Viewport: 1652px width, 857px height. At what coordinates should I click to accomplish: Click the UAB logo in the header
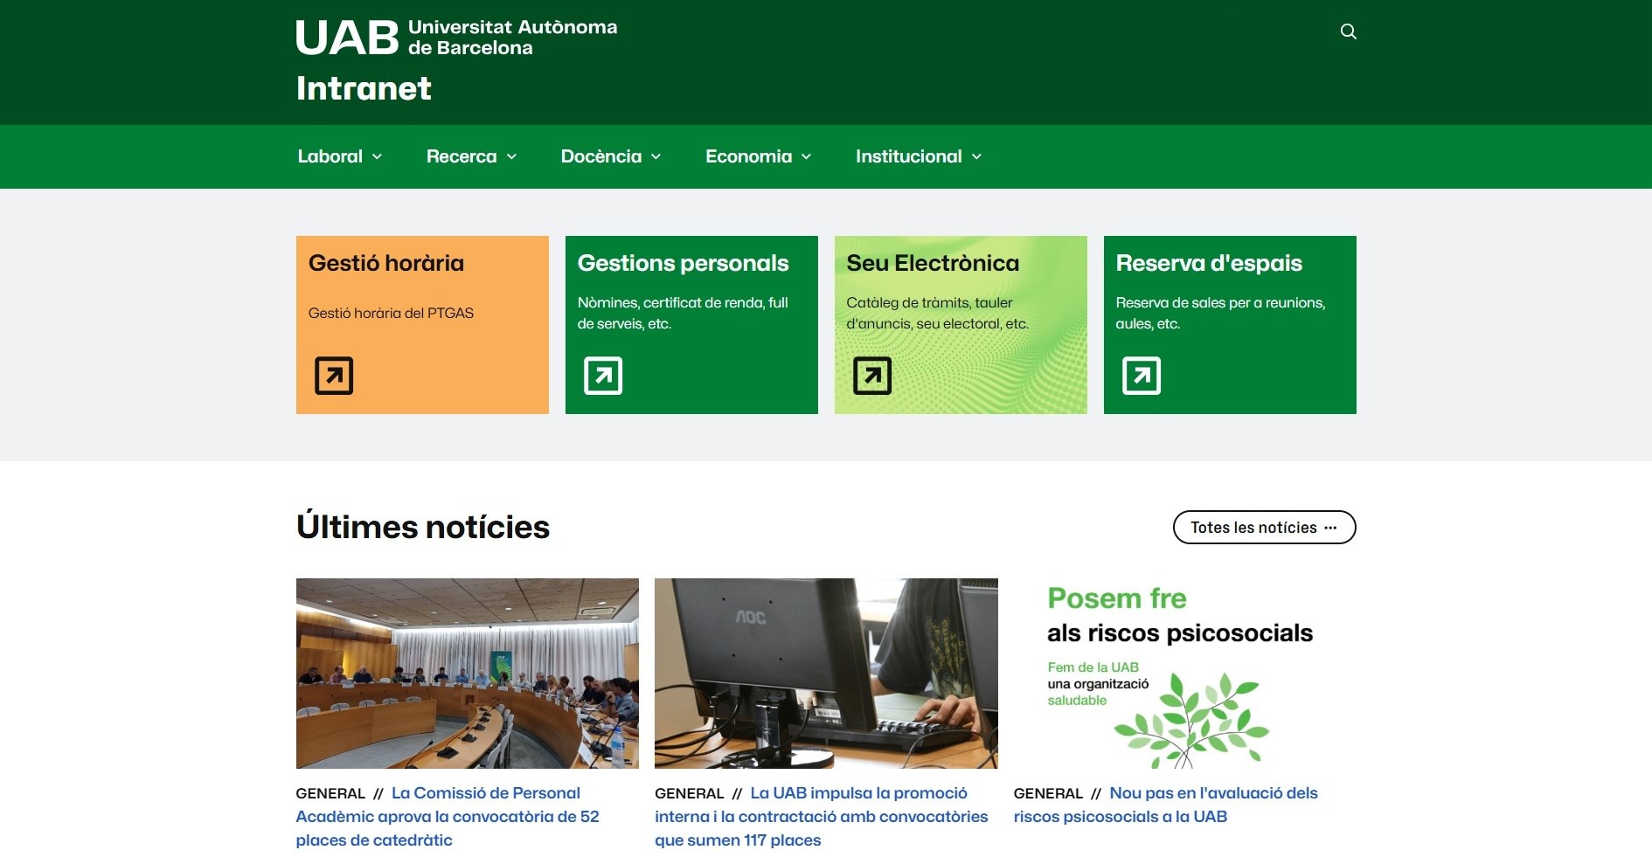[x=456, y=38]
